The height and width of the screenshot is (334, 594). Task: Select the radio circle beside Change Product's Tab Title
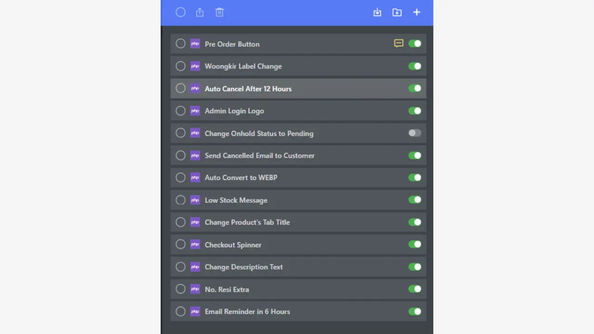(x=181, y=222)
